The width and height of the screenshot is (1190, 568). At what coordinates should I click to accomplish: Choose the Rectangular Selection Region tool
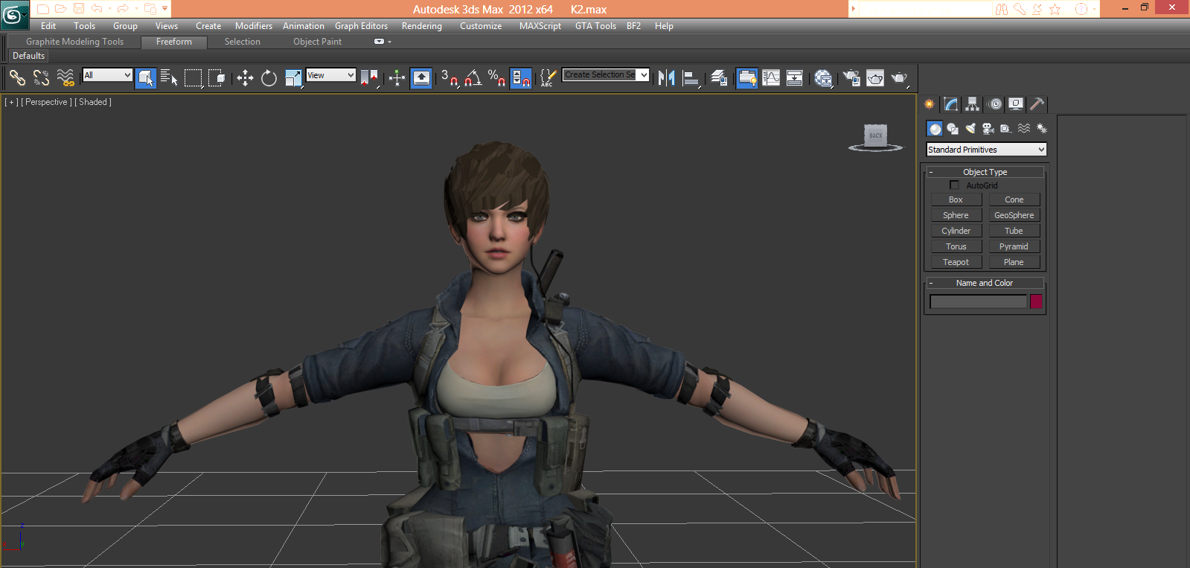point(193,77)
